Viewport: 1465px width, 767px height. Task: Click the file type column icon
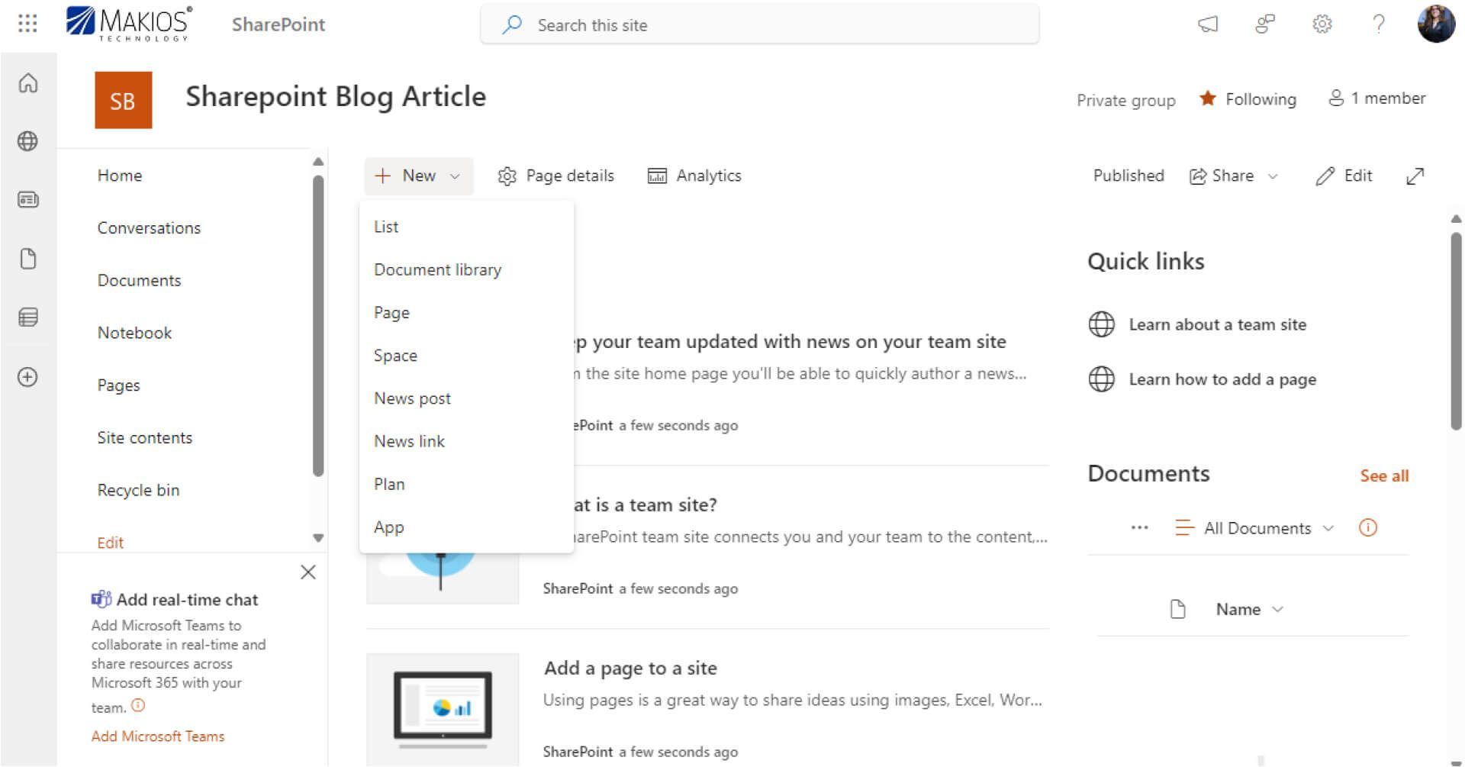1177,609
